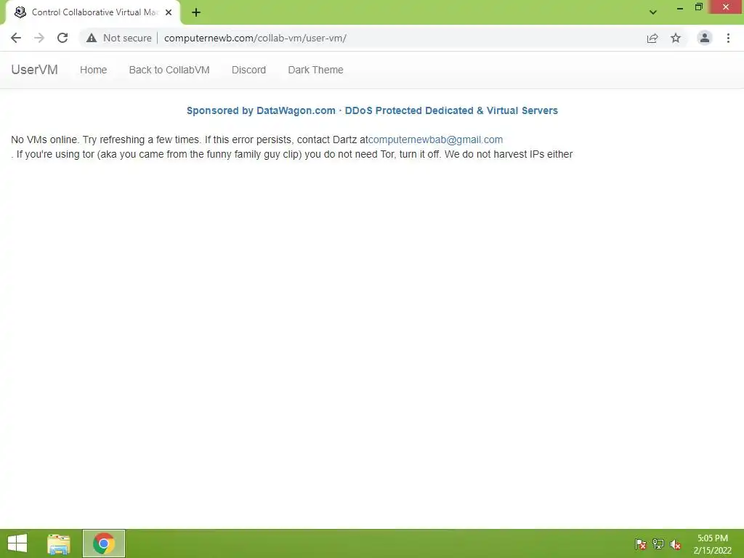Open the Home navigation link
Screen dimensions: 744x558
[94, 70]
